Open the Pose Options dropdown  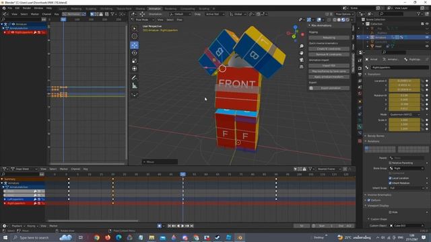344,14
